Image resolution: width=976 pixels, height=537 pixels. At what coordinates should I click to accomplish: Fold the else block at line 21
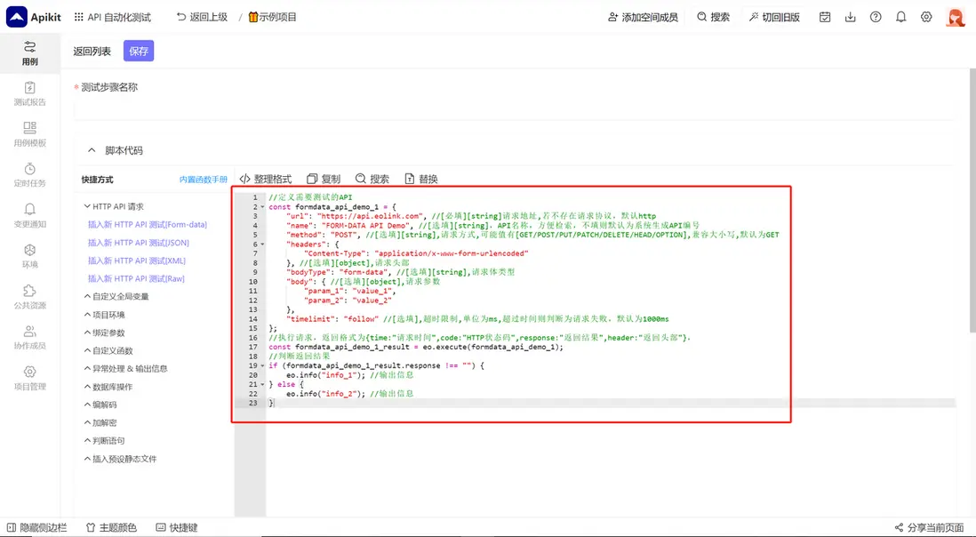coord(262,384)
